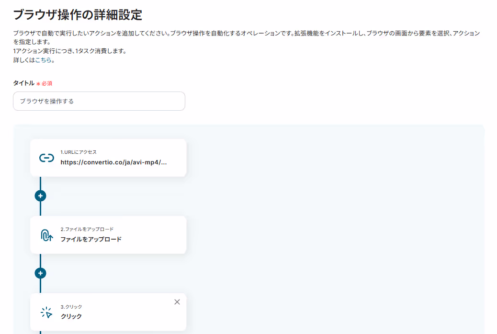Focus the タイトル input field

pos(99,101)
